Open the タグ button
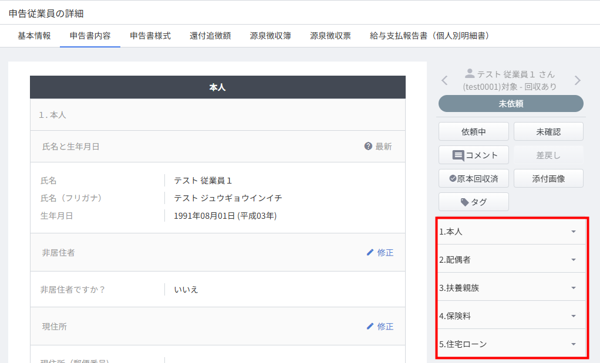 coord(473,202)
